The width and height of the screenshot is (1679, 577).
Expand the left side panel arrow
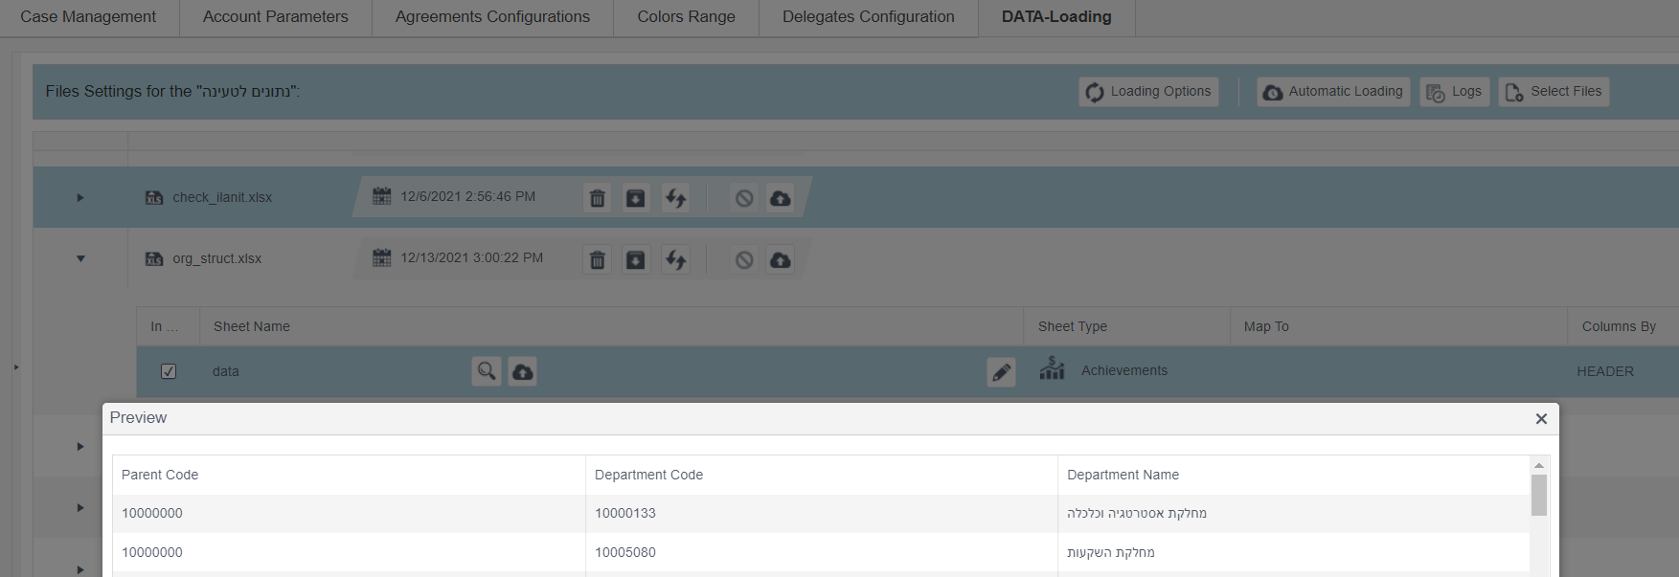pos(16,366)
